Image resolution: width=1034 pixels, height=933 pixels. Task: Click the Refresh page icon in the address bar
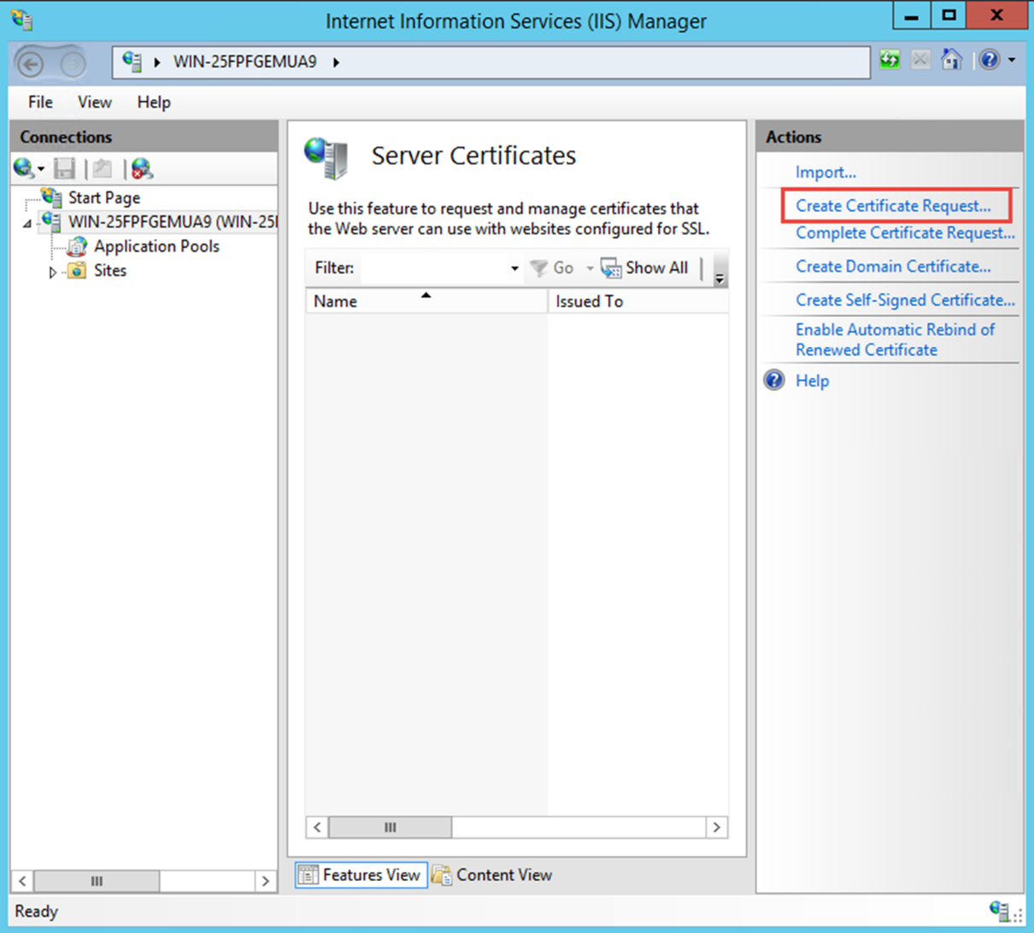pos(890,60)
